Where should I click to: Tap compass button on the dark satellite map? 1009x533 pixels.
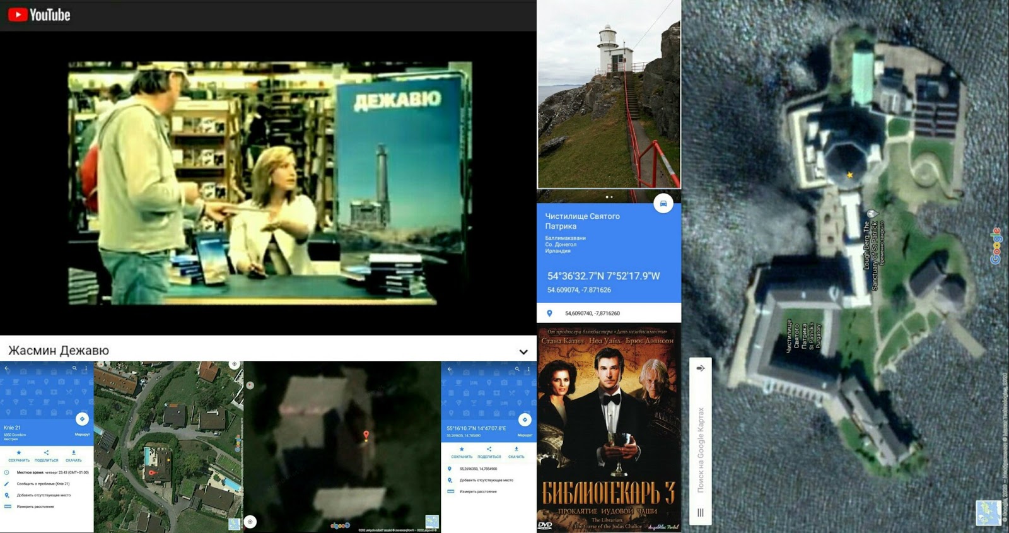[x=250, y=385]
